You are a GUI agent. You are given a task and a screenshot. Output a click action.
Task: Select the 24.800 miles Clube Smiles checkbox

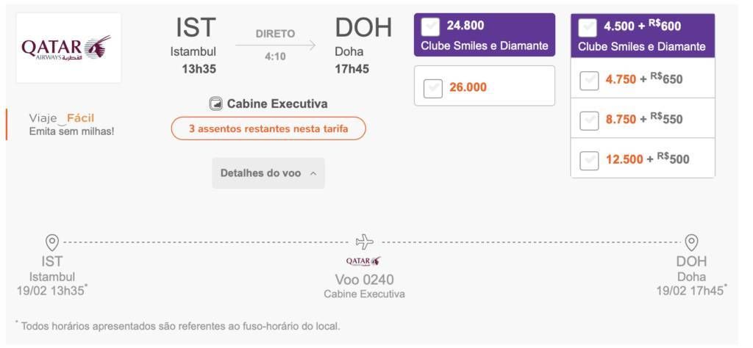click(429, 27)
